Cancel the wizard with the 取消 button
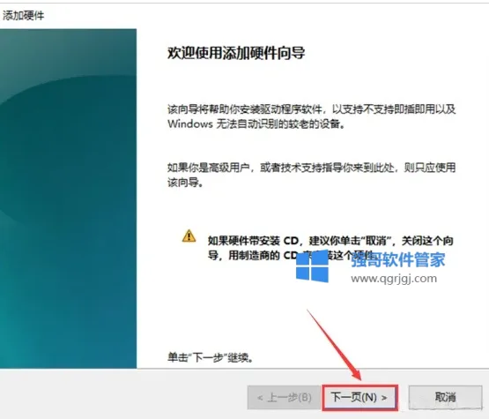 (x=445, y=398)
